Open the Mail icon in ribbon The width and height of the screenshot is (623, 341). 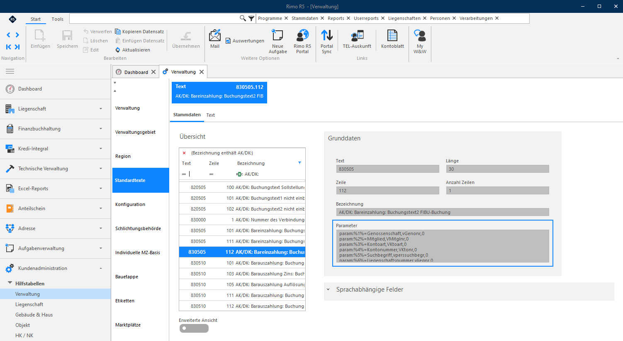pyautogui.click(x=215, y=36)
